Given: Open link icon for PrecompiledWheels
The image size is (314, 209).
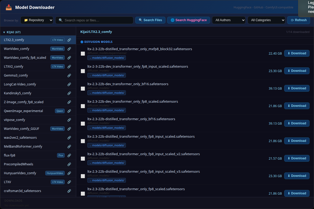Looking at the screenshot, I should (x=69, y=164).
